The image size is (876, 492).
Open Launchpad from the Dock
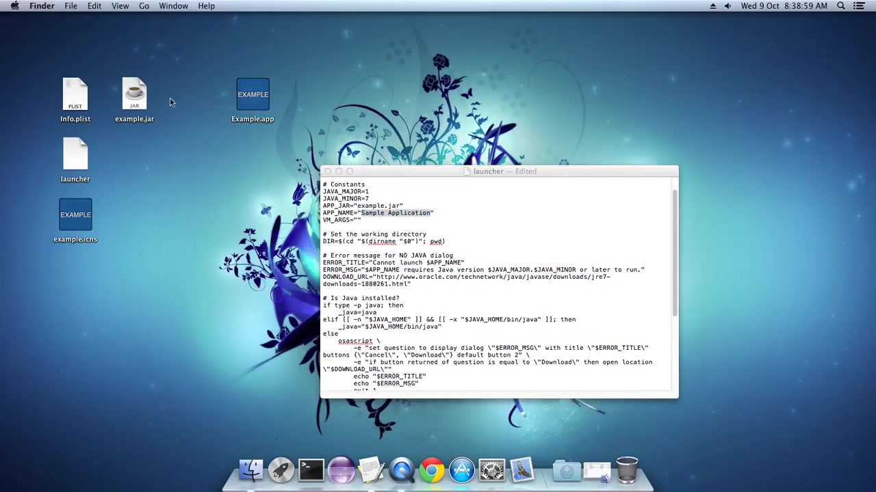(281, 469)
